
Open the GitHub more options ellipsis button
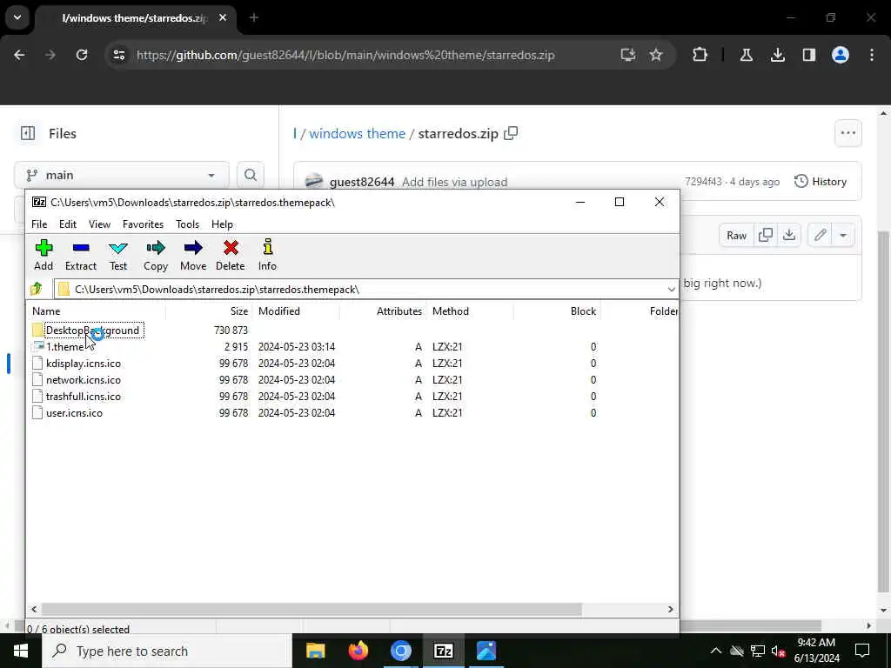pos(847,133)
